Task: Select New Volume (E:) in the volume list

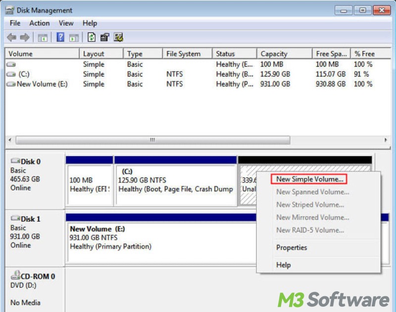Action: point(42,84)
